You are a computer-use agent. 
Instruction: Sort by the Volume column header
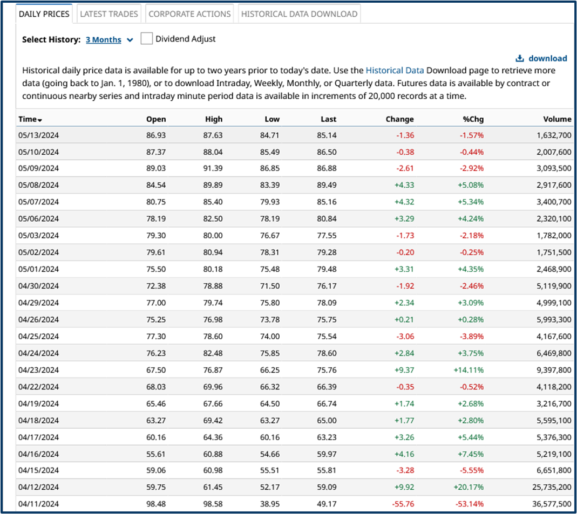[x=557, y=119]
